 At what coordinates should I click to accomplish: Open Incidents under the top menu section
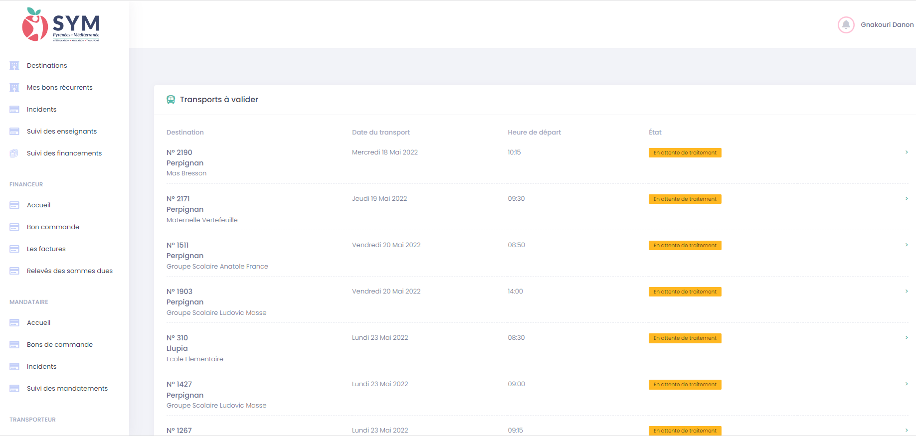point(41,110)
